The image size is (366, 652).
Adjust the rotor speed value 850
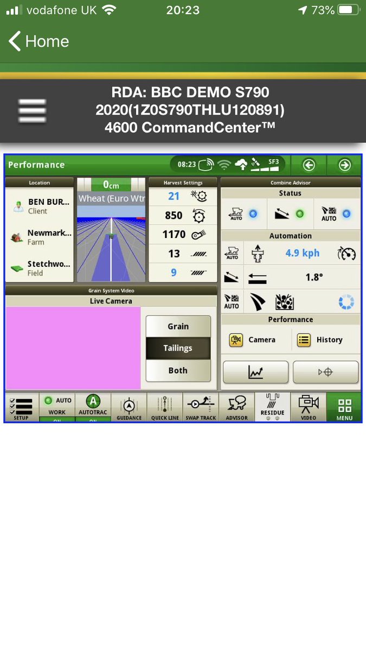pos(174,216)
